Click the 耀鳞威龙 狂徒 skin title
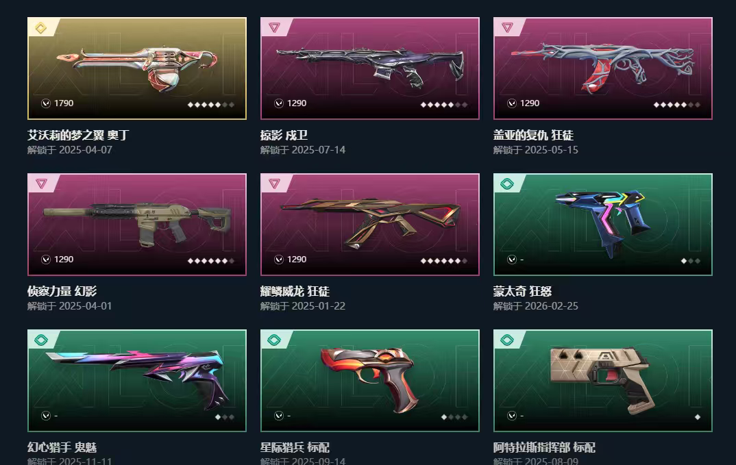Viewport: 736px width, 465px height. coord(295,291)
